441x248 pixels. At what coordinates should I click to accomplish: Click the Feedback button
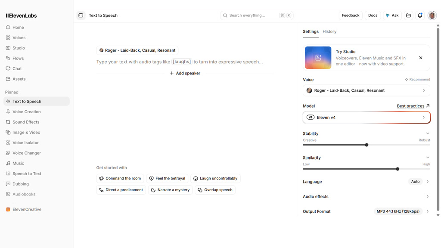click(351, 15)
